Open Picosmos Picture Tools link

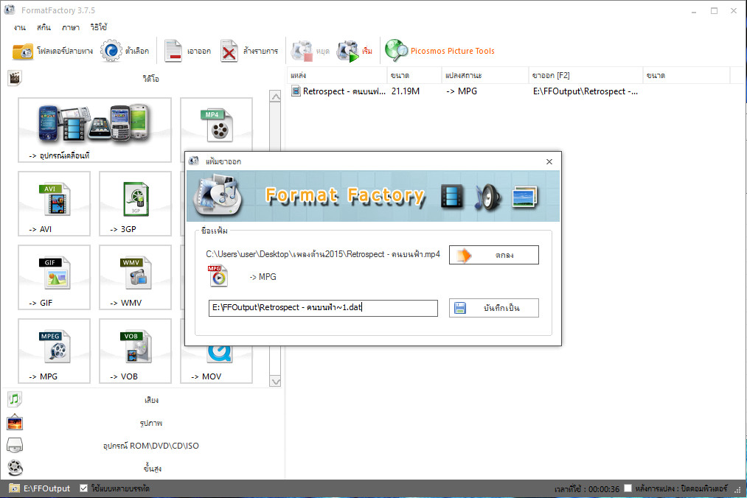(452, 51)
